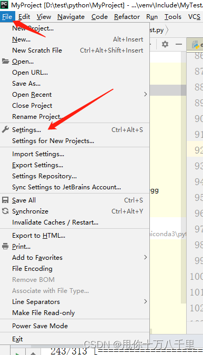The image size is (203, 355).
Task: Click the Save All disk icon
Action: [x=5, y=200]
